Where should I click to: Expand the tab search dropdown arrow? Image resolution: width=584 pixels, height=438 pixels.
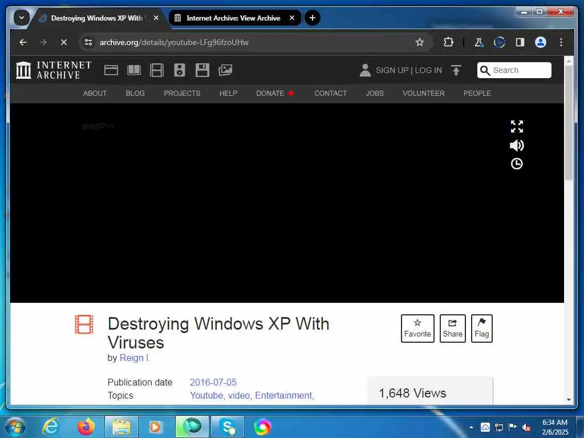pos(22,18)
